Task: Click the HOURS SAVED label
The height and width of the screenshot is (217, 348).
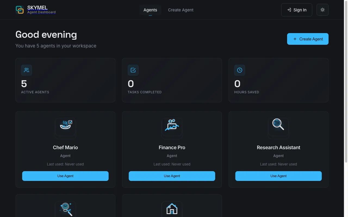Action: click(247, 92)
